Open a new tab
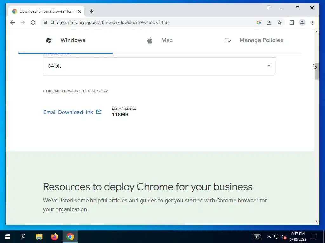325x243 pixels. point(91,11)
